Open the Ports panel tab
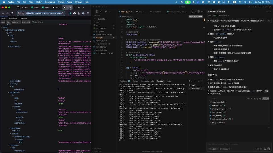 (x=169, y=81)
